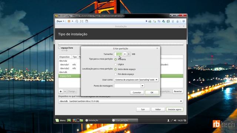Image resolution: width=237 pixels, height=133 pixels.
Task: Add a partition with the plus button
Action: click(x=61, y=91)
